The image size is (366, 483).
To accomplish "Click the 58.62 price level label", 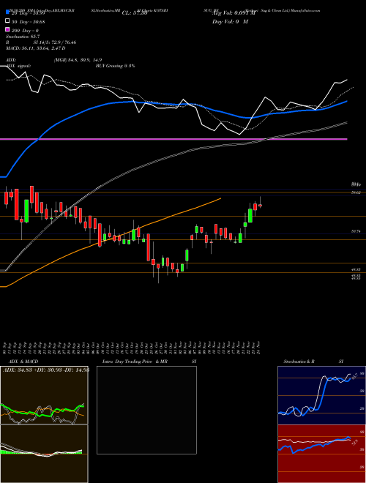I will coord(356,192).
